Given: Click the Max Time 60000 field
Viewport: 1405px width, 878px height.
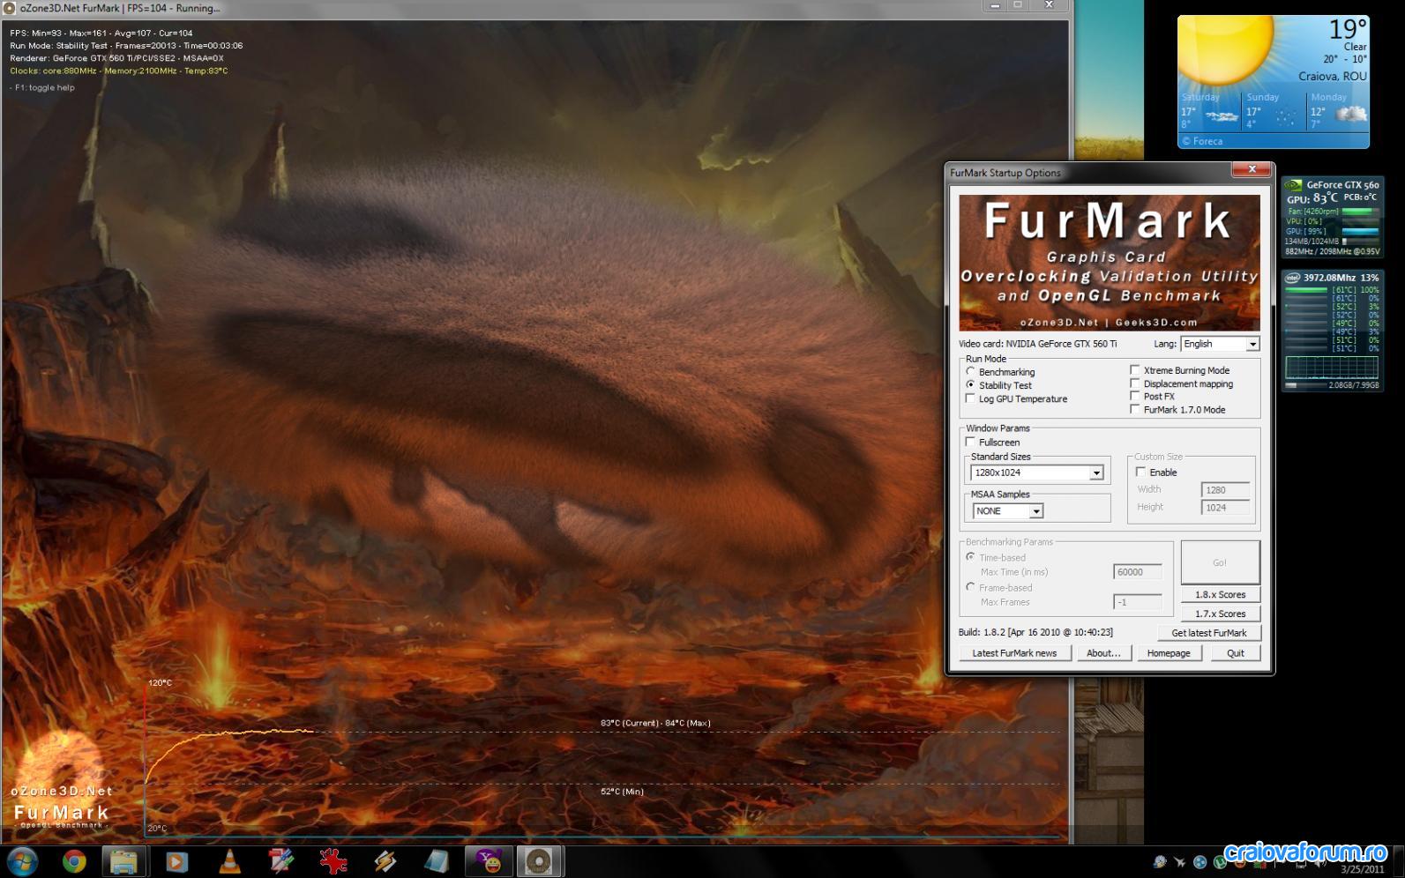Looking at the screenshot, I should point(1138,572).
